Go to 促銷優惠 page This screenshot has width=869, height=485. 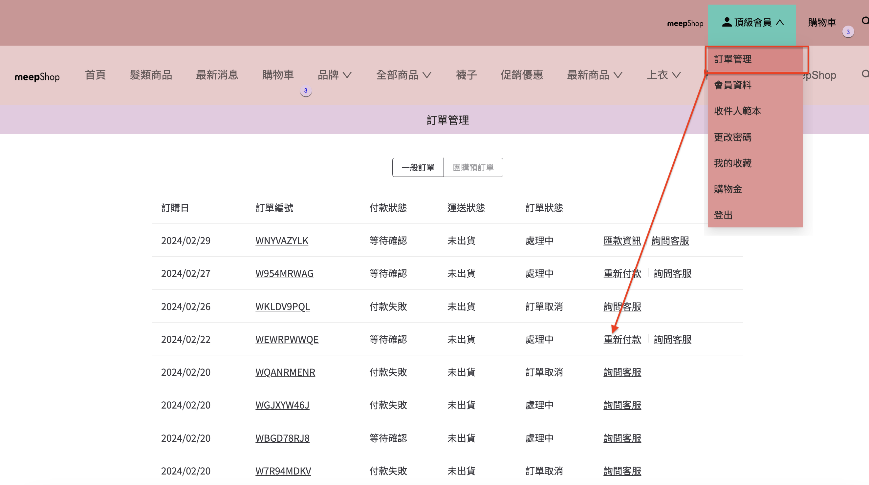tap(522, 75)
